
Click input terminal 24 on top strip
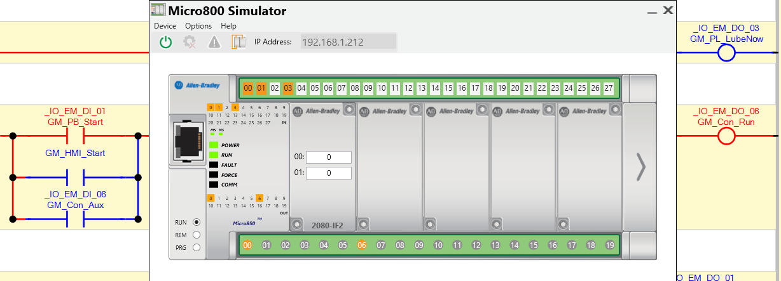569,88
